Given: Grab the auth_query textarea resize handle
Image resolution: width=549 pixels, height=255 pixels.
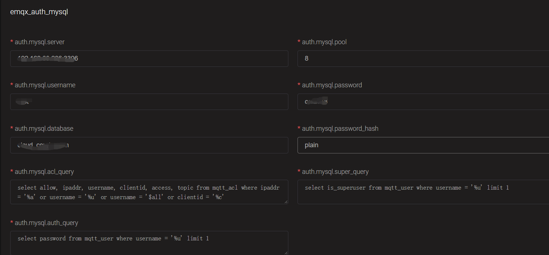Looking at the screenshot, I should [286, 252].
